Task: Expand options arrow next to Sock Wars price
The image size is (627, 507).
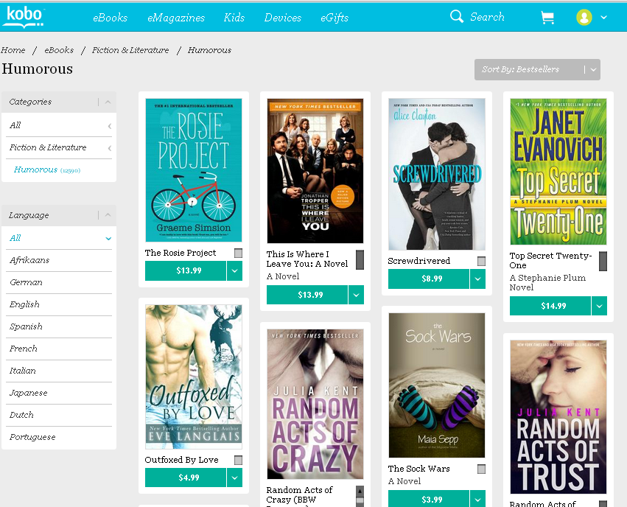Action: 478,499
